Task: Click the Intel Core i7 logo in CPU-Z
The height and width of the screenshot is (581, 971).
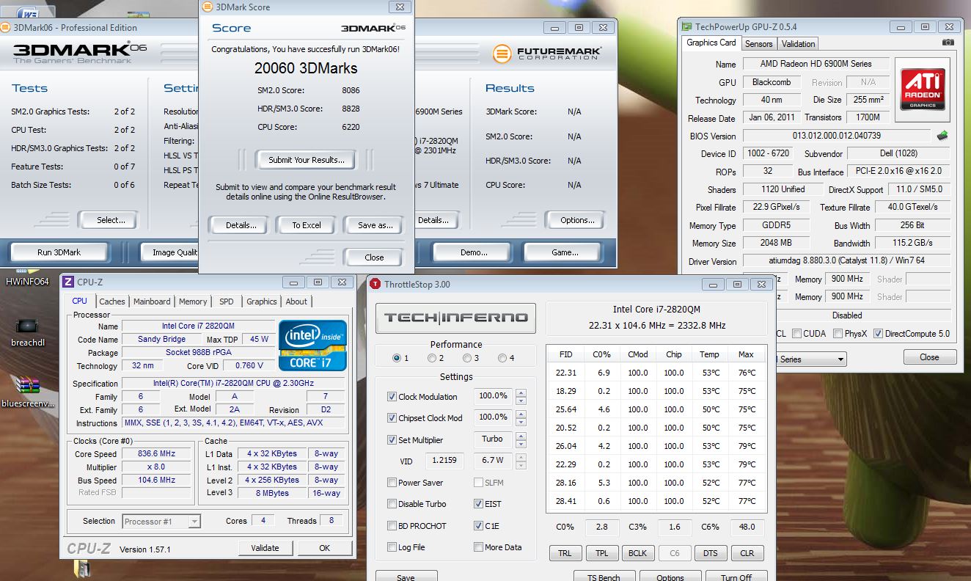Action: point(312,345)
